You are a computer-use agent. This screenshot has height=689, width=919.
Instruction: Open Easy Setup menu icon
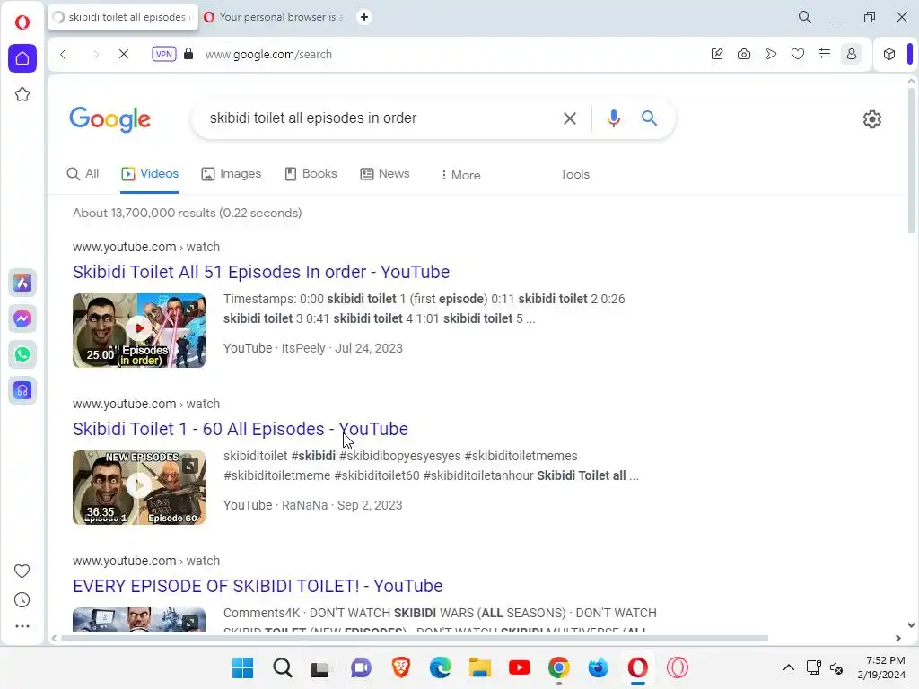[x=825, y=54]
